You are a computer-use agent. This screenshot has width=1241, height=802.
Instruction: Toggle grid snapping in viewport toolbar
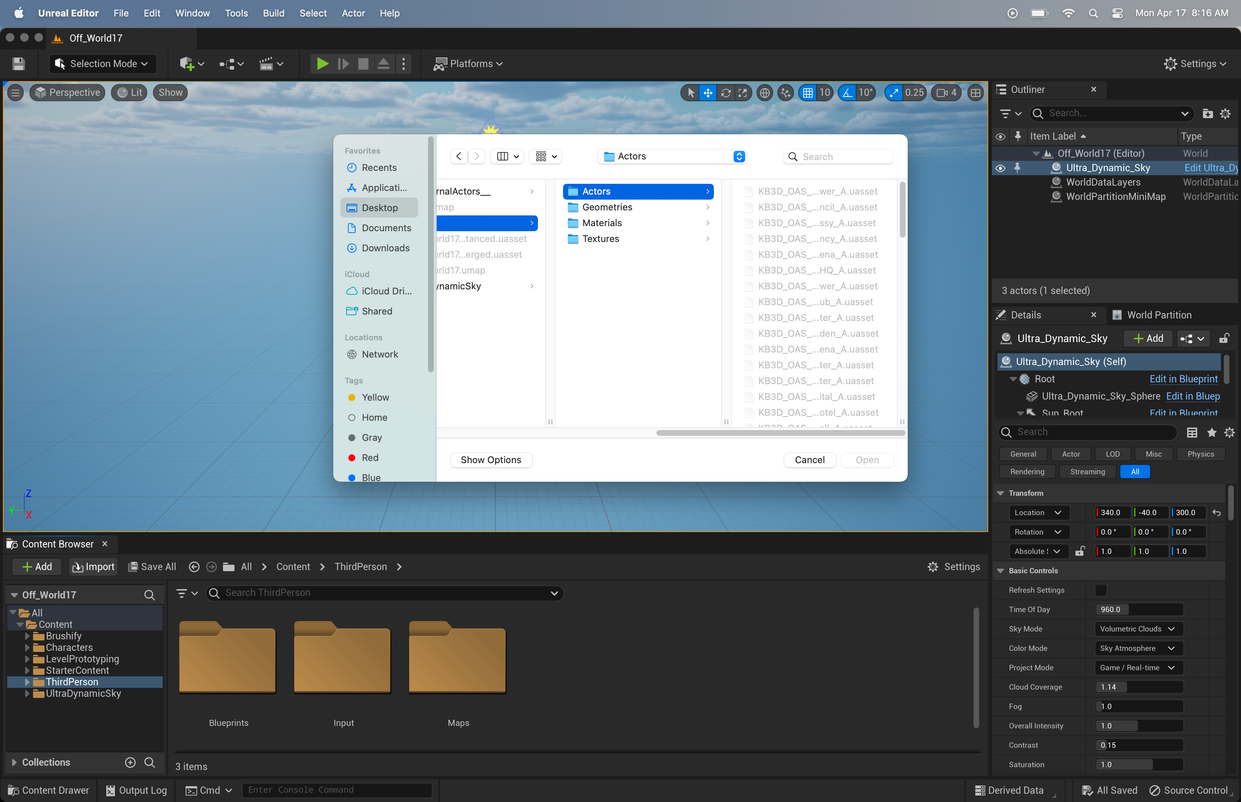pos(808,93)
